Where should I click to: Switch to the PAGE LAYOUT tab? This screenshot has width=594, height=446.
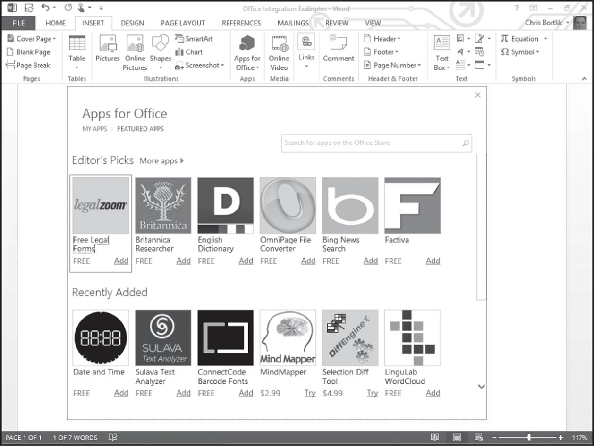point(183,23)
